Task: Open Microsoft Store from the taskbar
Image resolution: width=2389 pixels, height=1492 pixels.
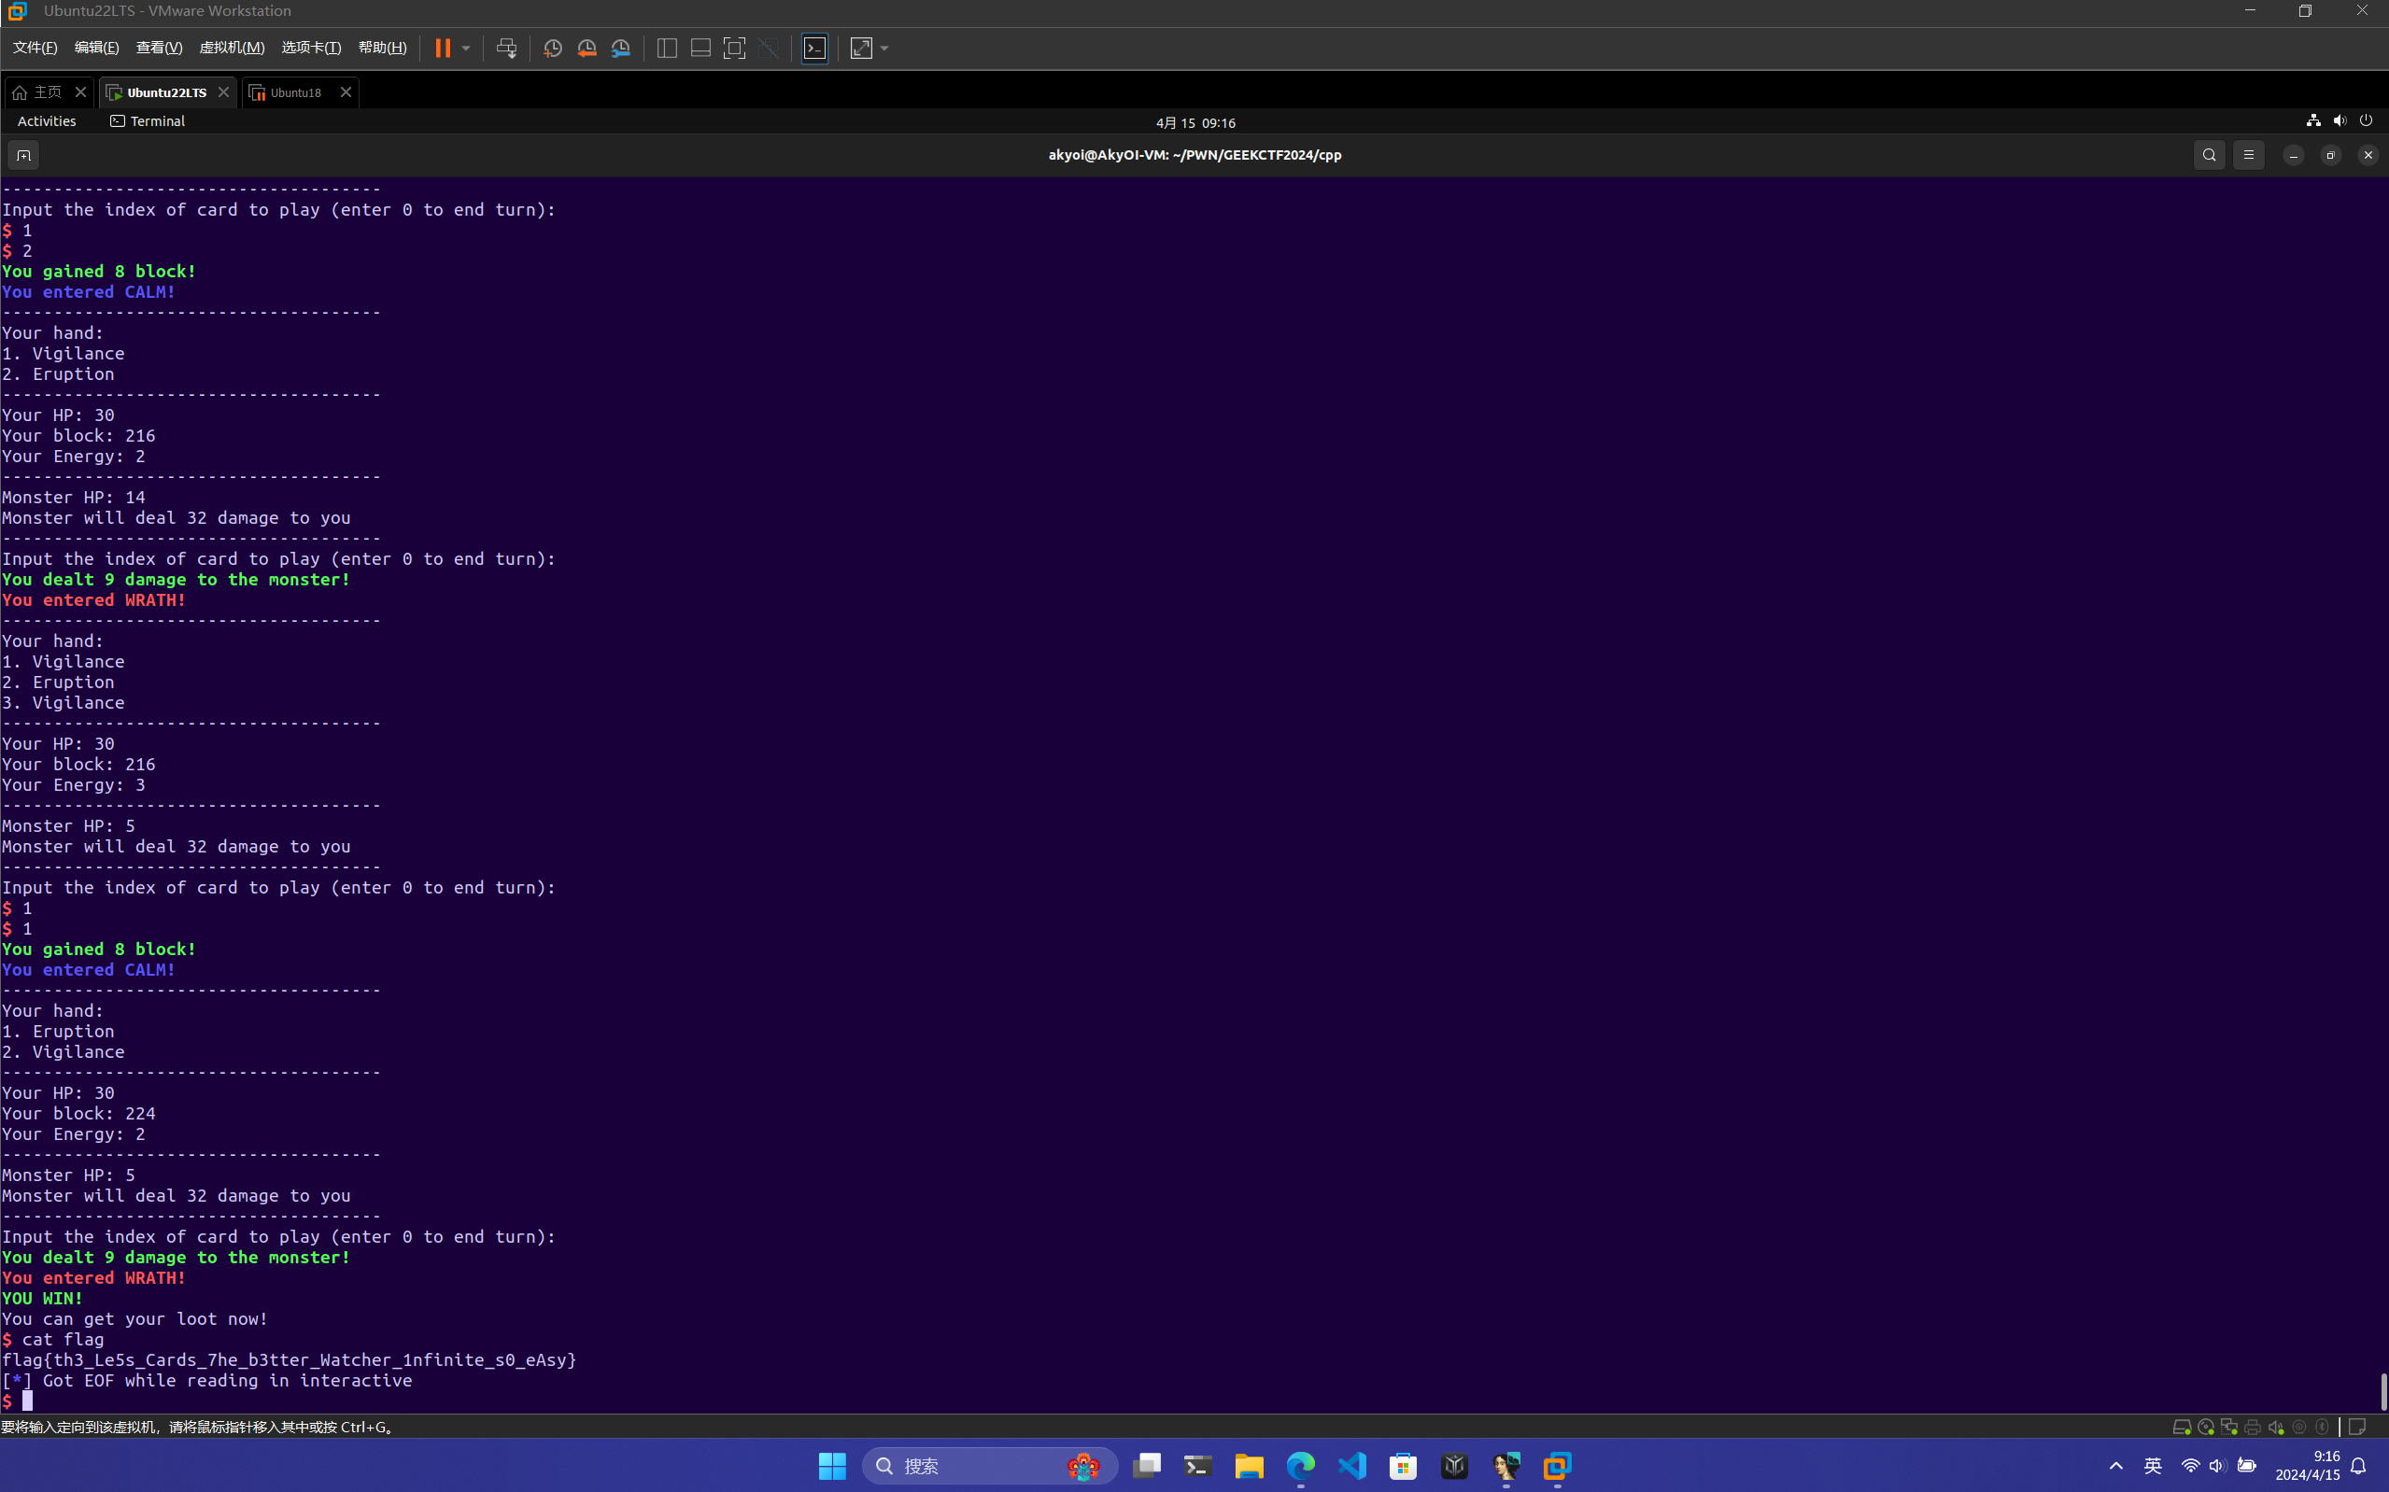Action: (1403, 1467)
